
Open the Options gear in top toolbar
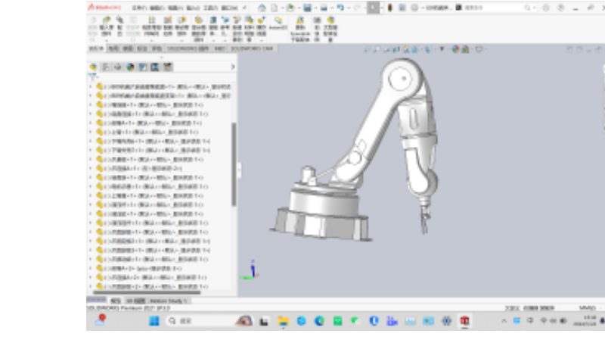pyautogui.click(x=414, y=7)
